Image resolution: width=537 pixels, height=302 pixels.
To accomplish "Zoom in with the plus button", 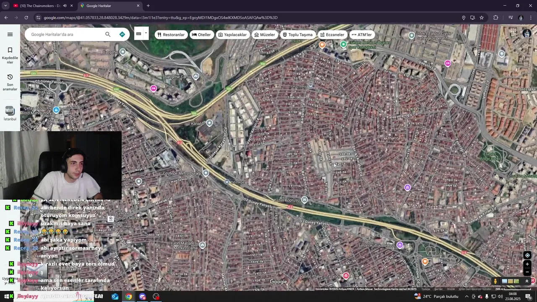I will click(x=527, y=264).
